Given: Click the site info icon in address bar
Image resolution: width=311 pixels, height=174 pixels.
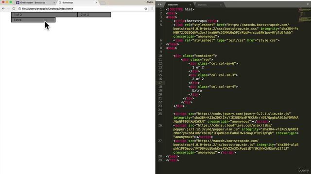Looking at the screenshot, I should 19,9.
